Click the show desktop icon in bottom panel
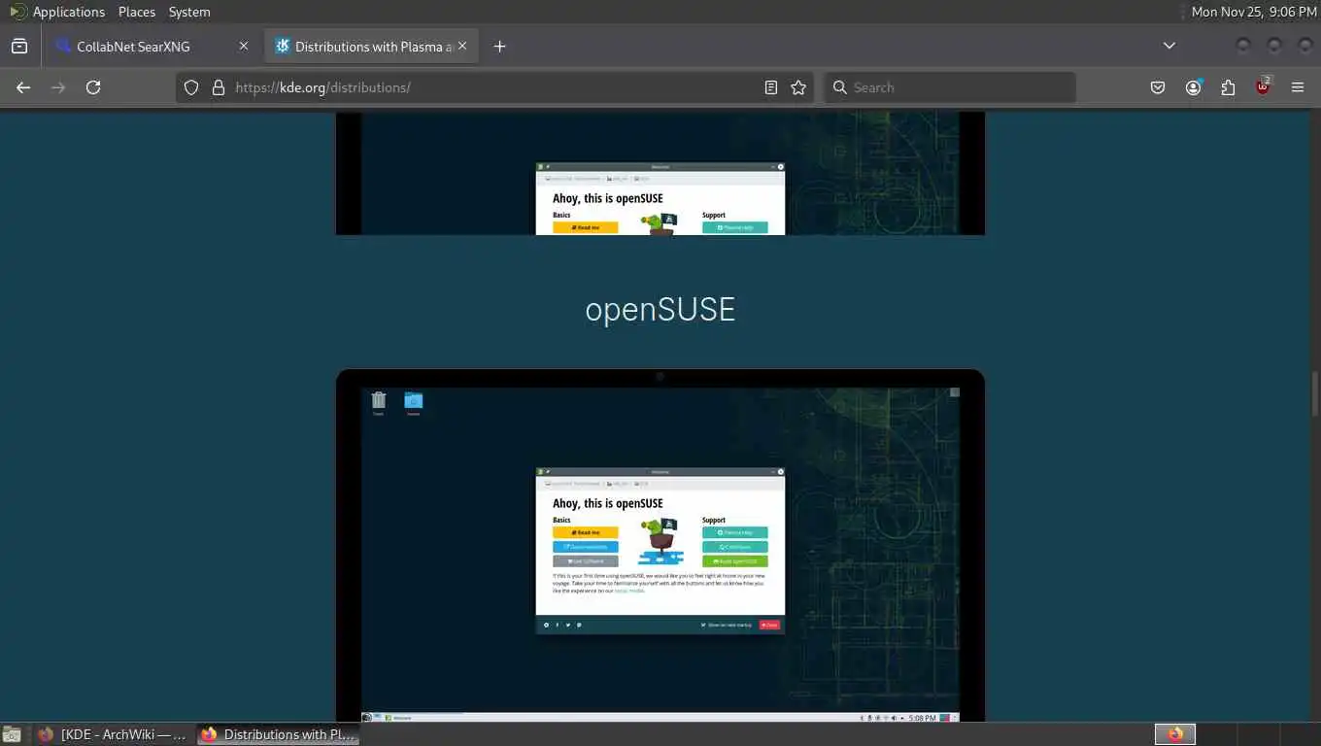 point(12,734)
